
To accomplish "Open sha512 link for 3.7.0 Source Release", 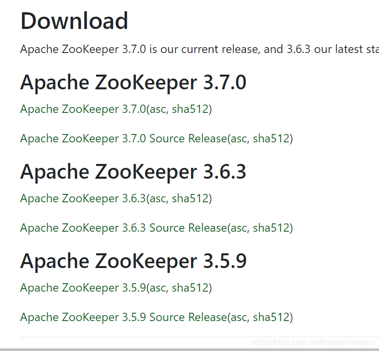I will 271,138.
